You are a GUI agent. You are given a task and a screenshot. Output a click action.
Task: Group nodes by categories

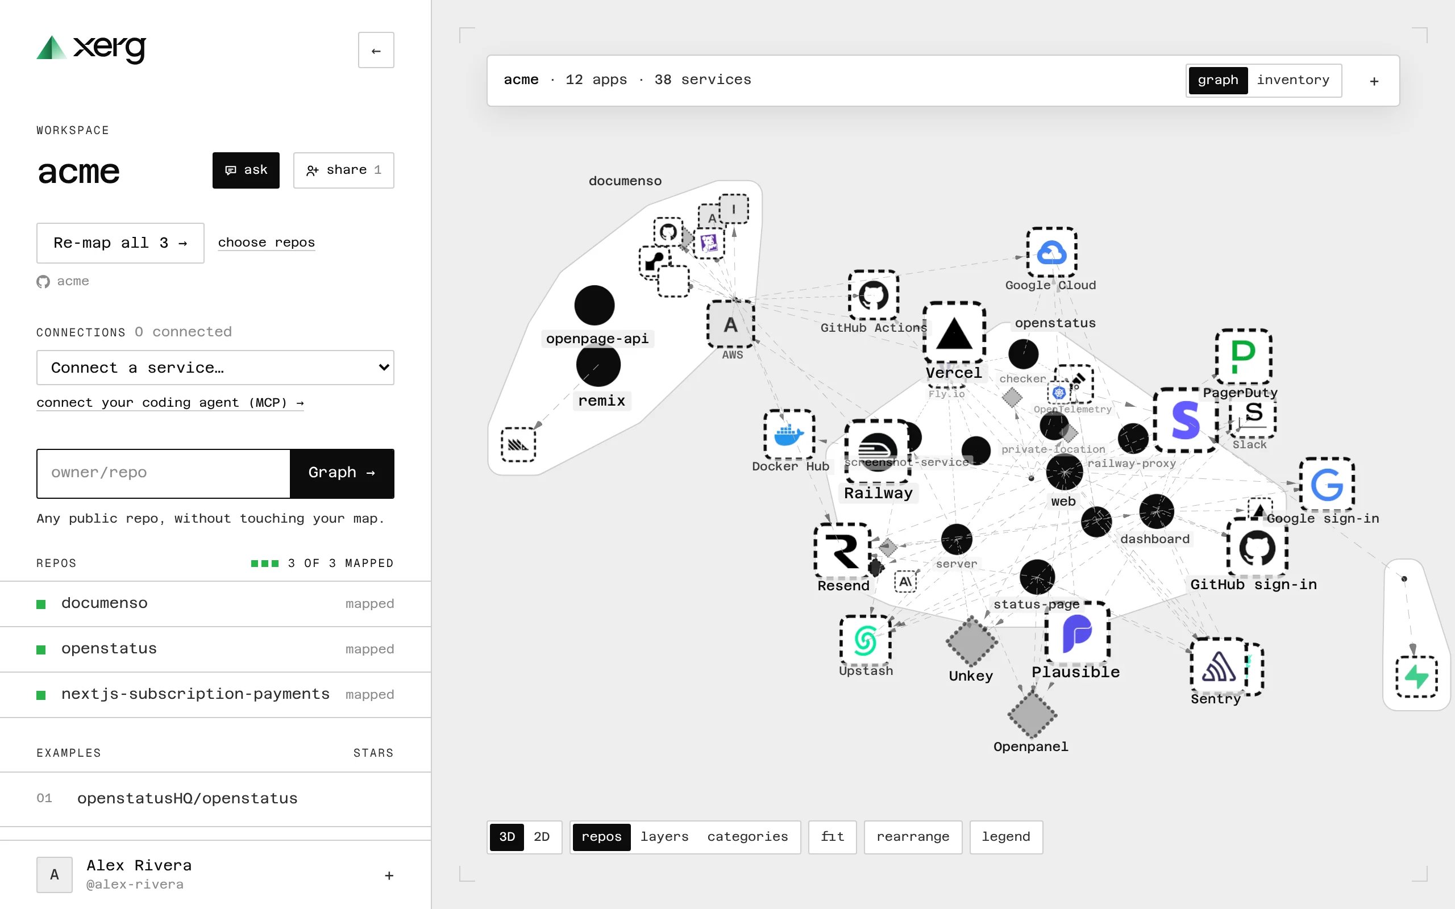(x=747, y=837)
